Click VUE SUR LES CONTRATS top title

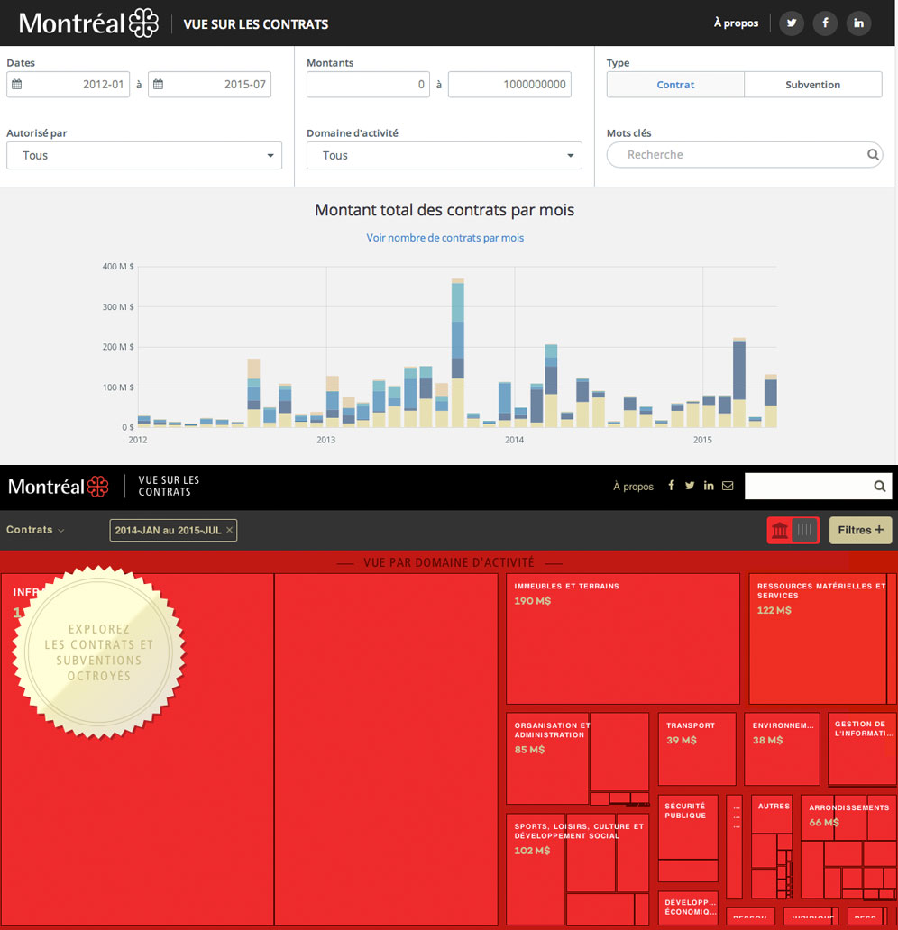256,24
